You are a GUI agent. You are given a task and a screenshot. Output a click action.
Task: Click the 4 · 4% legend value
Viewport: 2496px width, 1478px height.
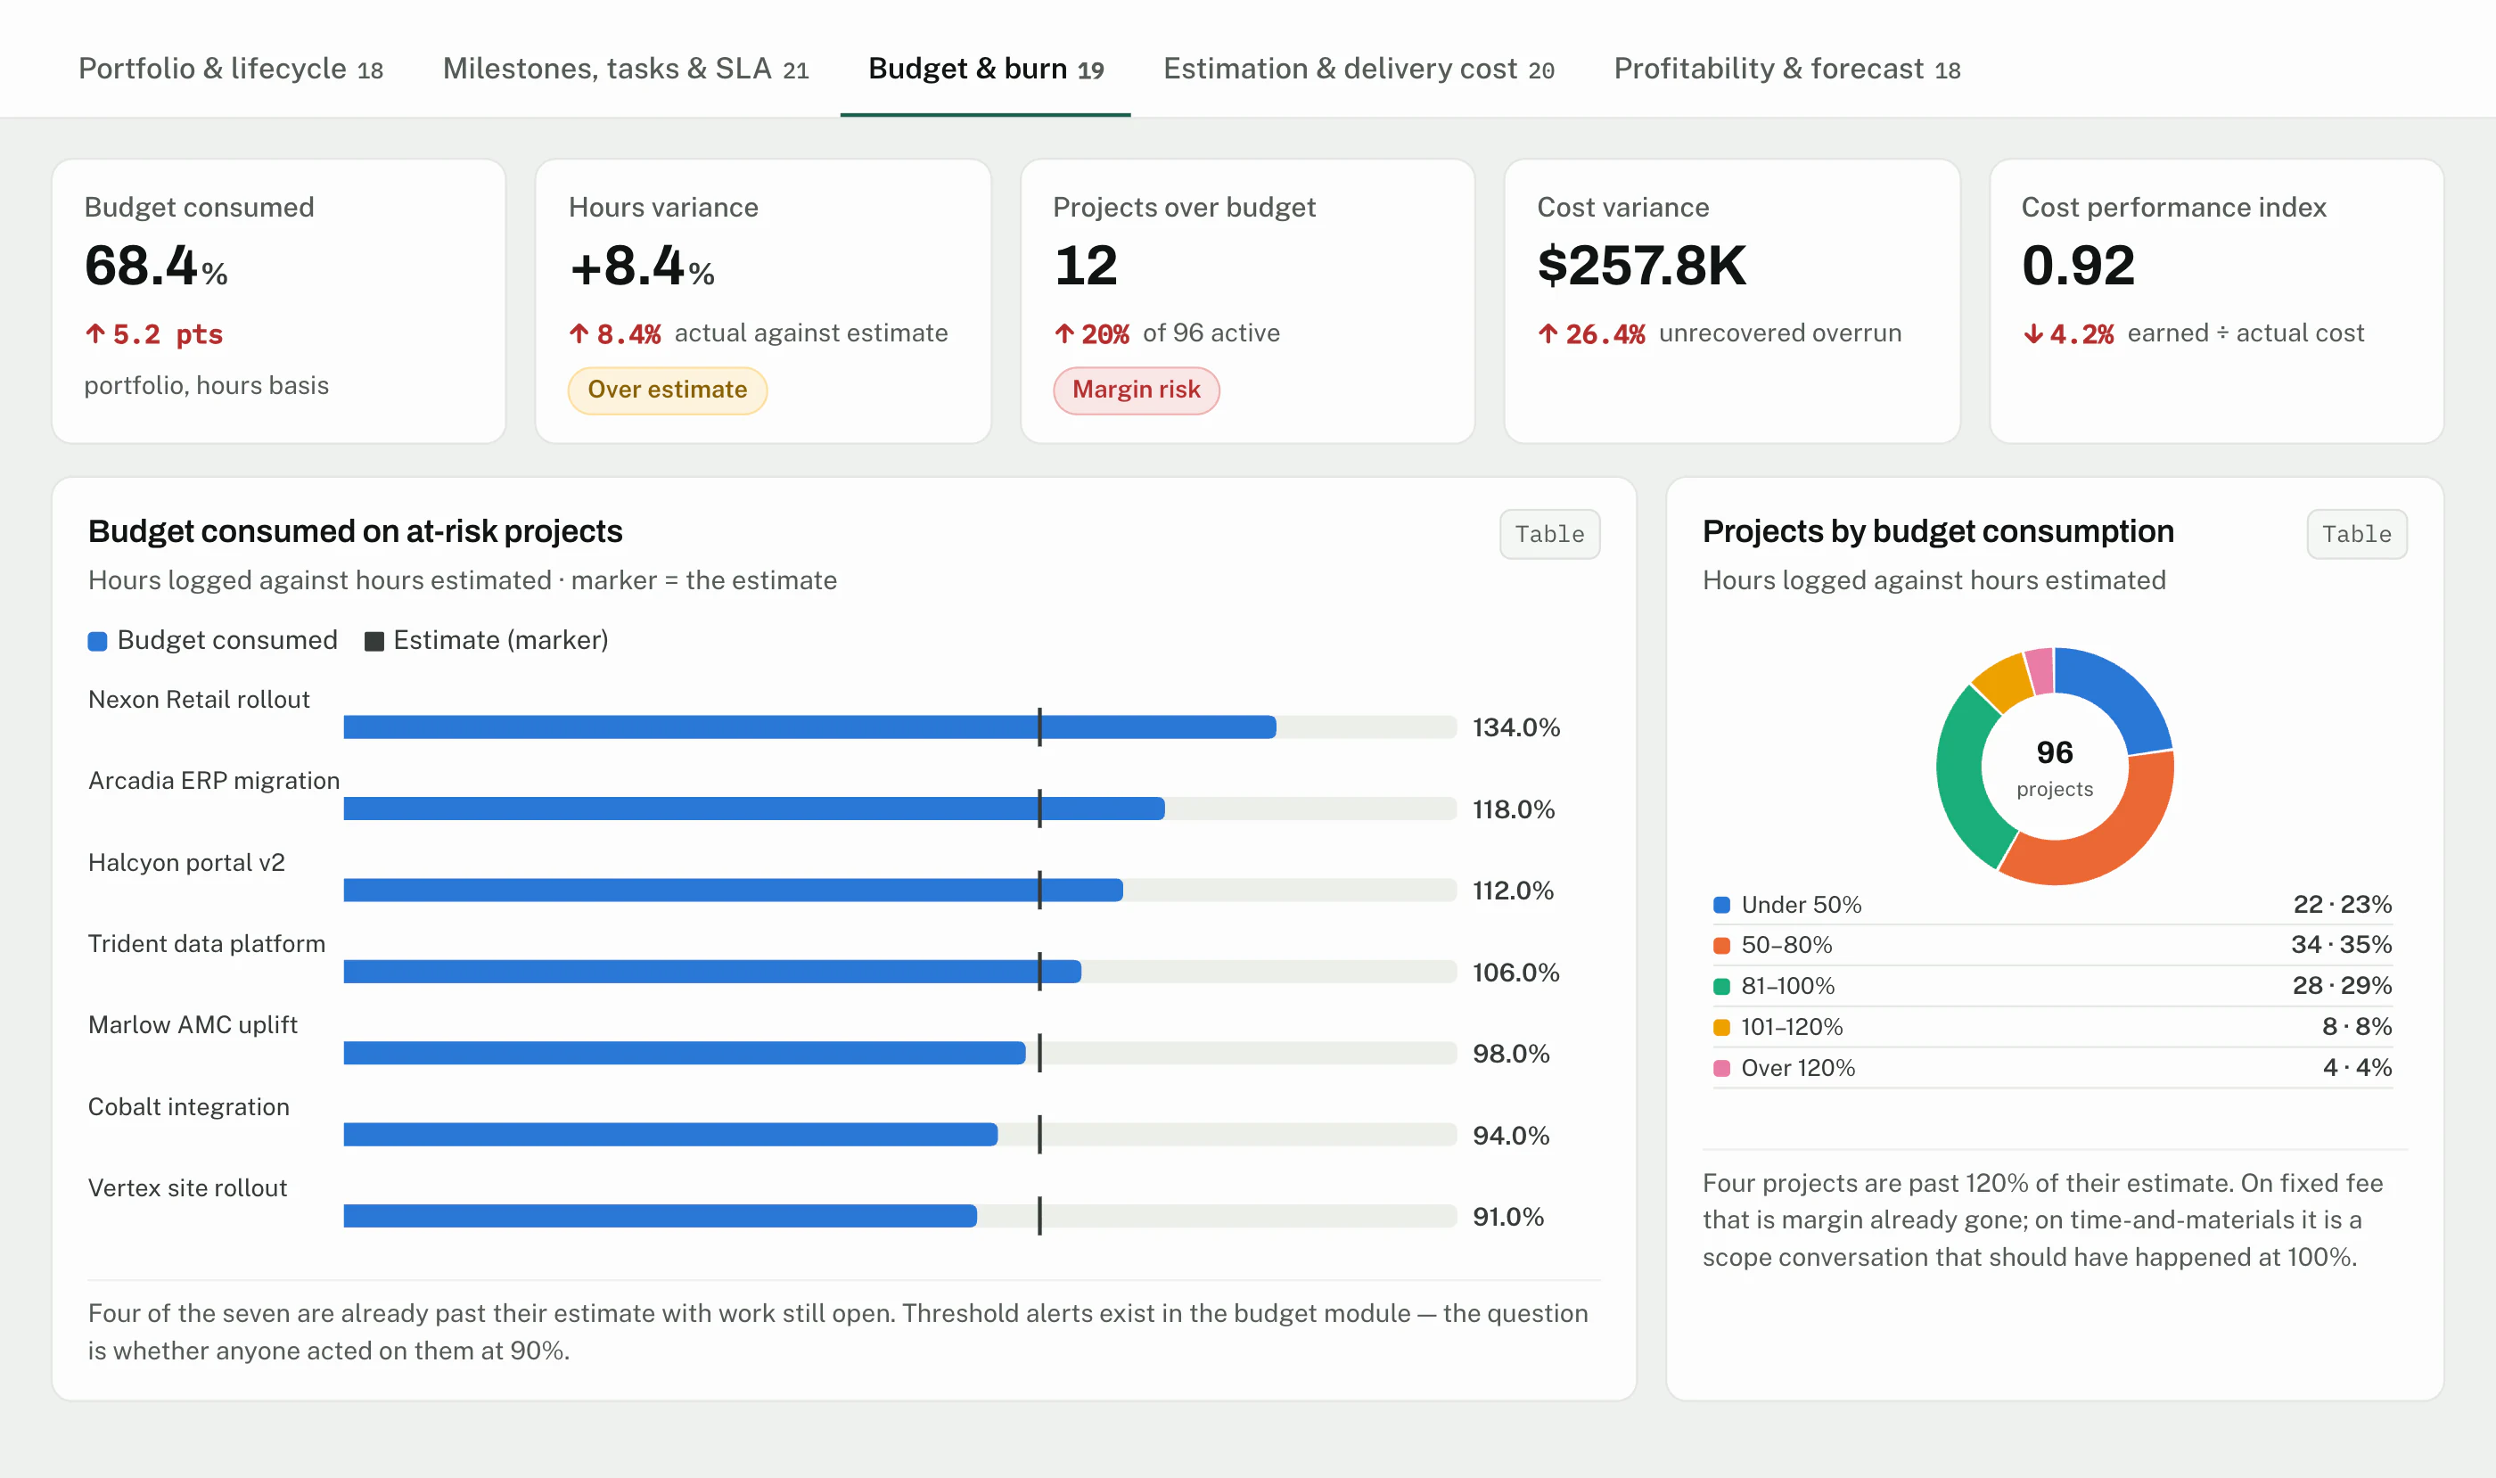2357,1068
